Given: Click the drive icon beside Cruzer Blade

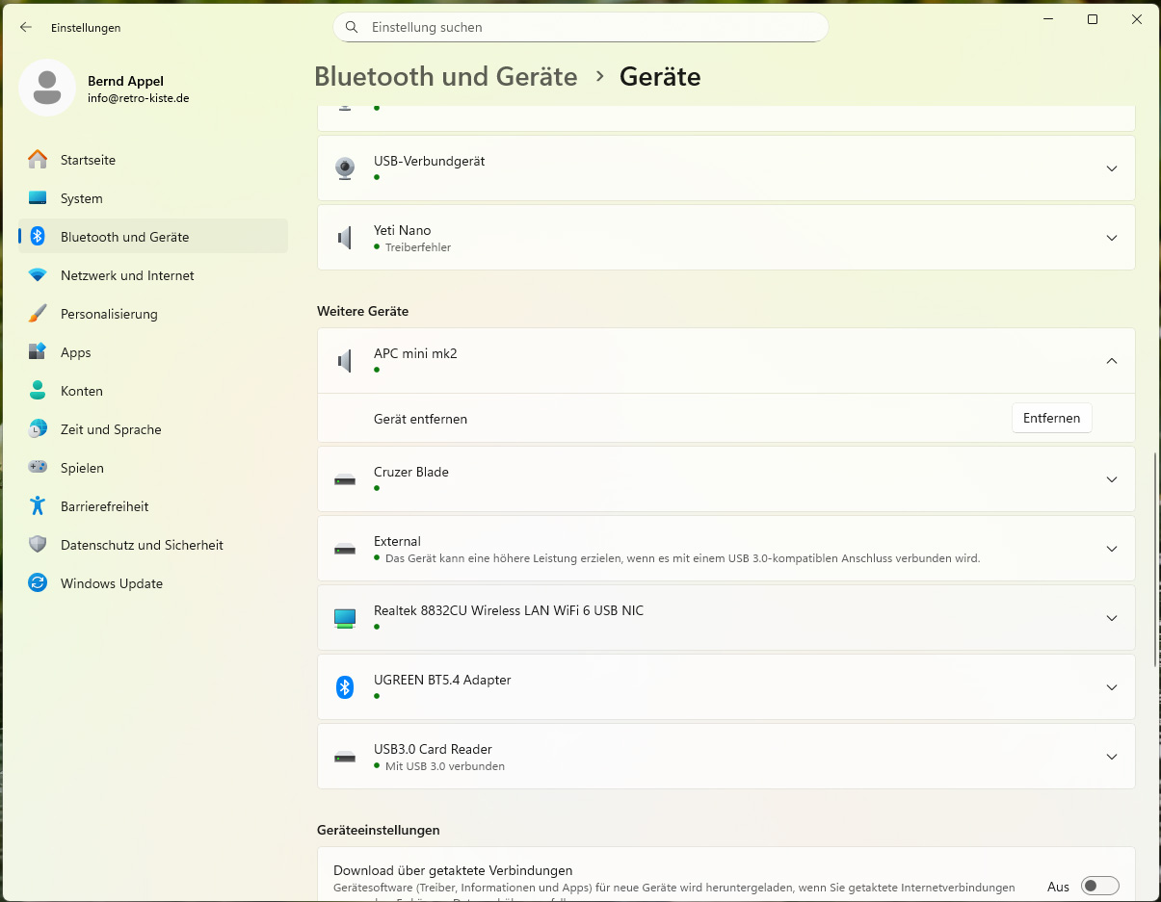Looking at the screenshot, I should tap(345, 479).
